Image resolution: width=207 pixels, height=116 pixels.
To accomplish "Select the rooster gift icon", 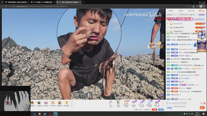I will pos(118,104).
